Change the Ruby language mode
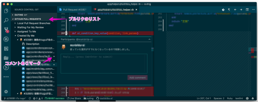Viewport: 258px width, 102px height. click(x=230, y=98)
